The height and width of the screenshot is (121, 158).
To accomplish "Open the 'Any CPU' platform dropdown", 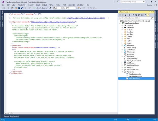I will click(x=69, y=8).
